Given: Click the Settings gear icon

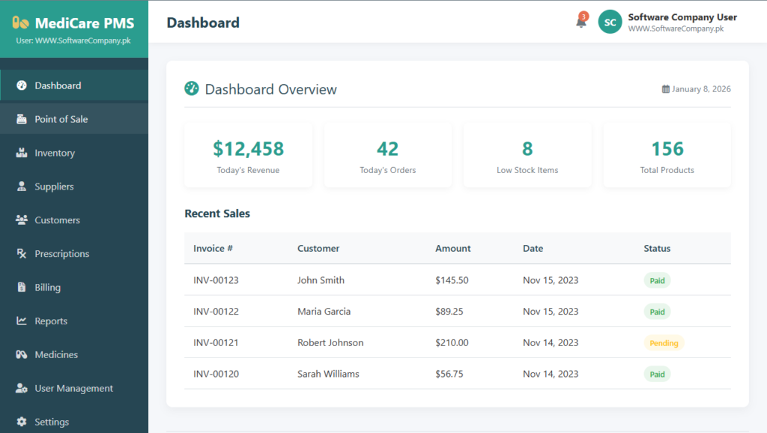Looking at the screenshot, I should click(x=22, y=423).
